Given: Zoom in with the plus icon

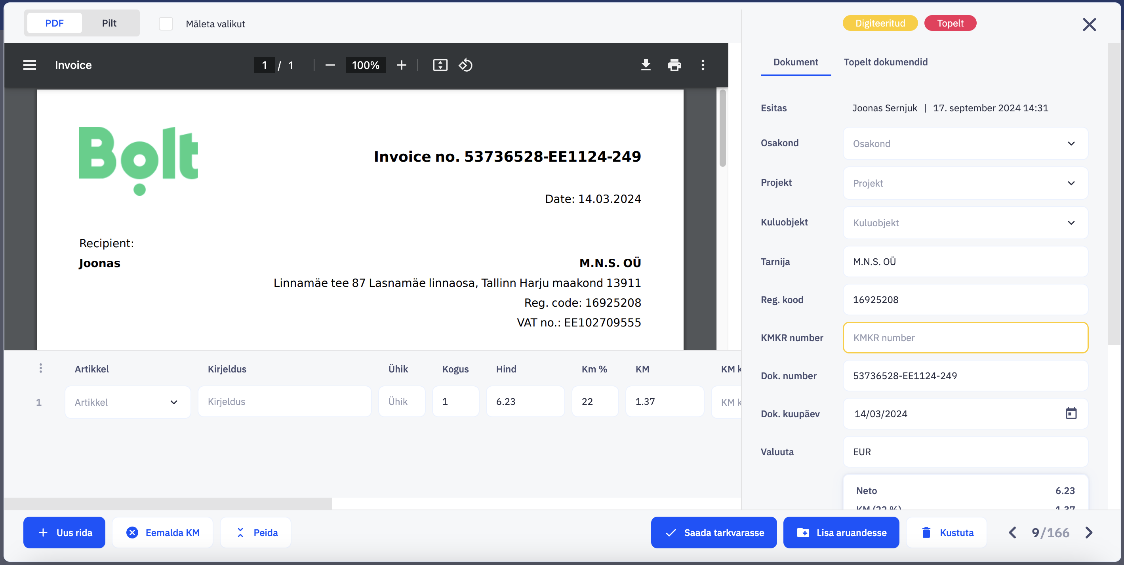Looking at the screenshot, I should click(x=401, y=65).
